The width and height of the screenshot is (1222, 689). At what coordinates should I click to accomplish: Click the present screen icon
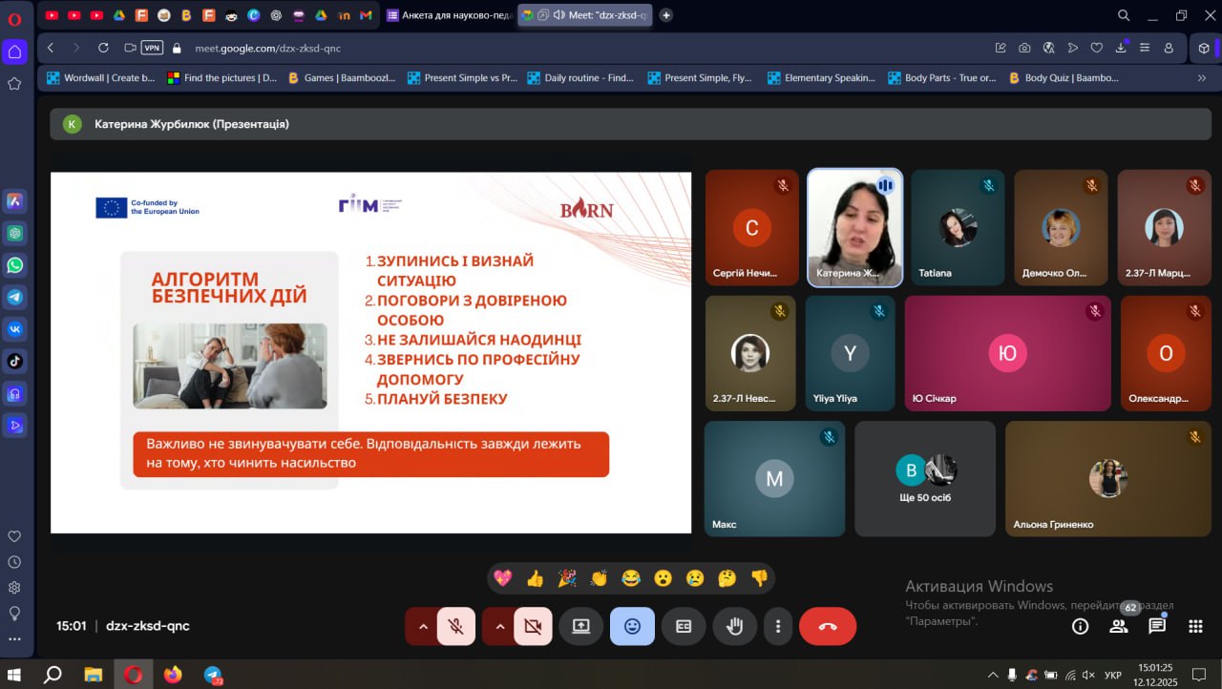pos(580,626)
